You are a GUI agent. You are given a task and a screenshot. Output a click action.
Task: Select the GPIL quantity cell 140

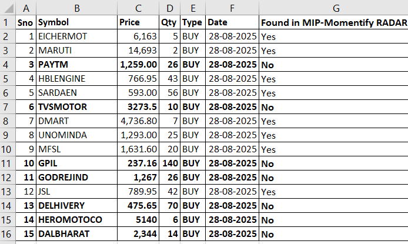170,163
